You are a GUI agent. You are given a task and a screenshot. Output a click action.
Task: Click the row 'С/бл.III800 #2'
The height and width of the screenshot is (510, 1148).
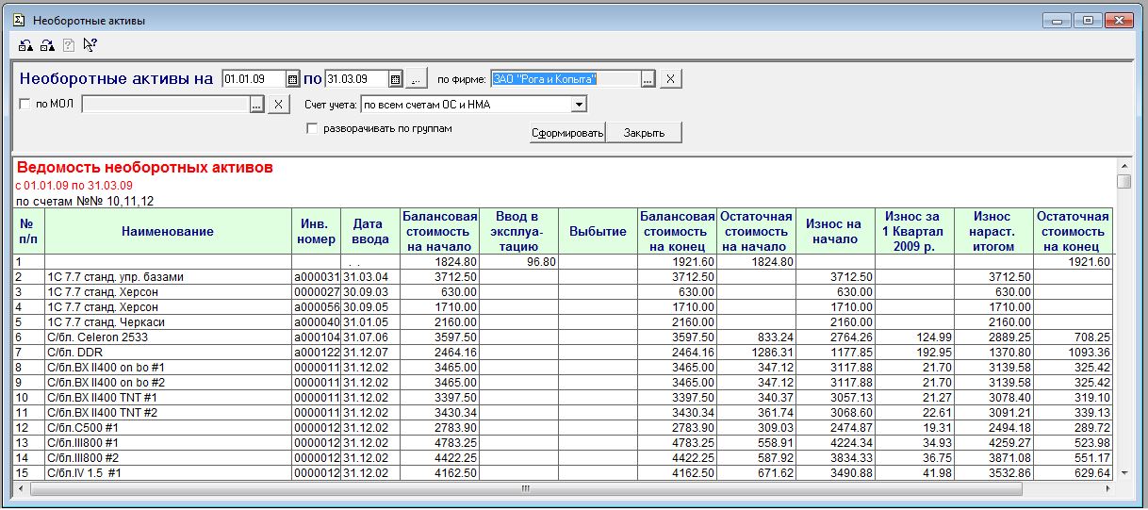(563, 457)
